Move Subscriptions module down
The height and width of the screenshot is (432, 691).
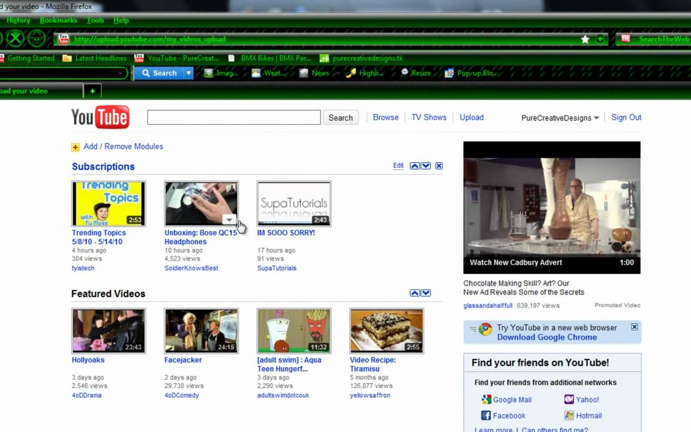426,166
